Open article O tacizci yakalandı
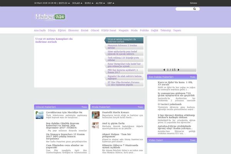Screen dimensions: 231x154 170,104
